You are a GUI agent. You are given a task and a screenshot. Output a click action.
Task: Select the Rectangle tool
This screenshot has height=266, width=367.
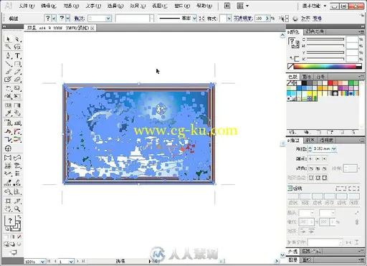(x=17, y=64)
